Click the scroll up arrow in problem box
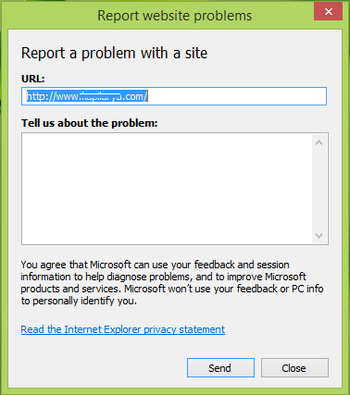 pyautogui.click(x=319, y=142)
